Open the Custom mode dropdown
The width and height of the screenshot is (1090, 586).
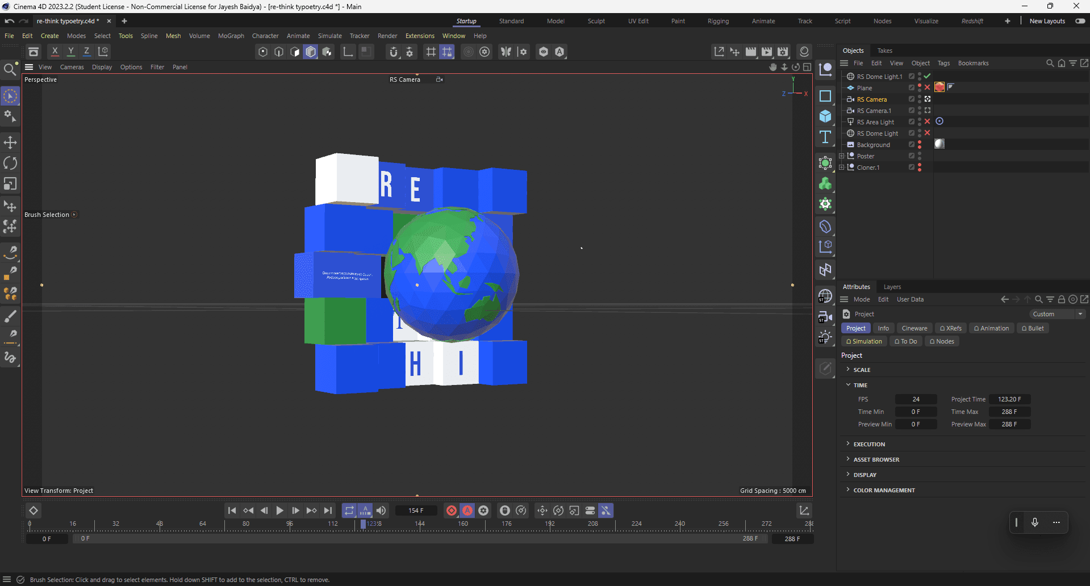[x=1057, y=314]
